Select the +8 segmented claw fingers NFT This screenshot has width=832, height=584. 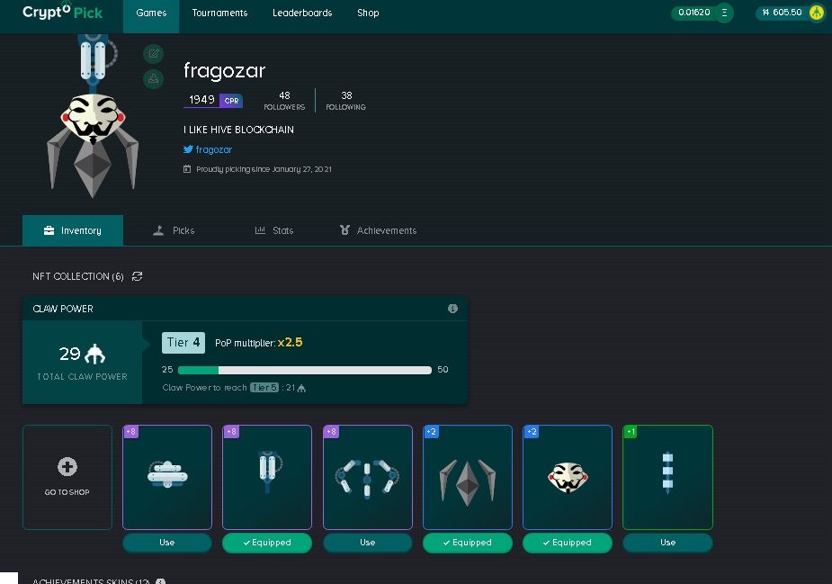[367, 477]
